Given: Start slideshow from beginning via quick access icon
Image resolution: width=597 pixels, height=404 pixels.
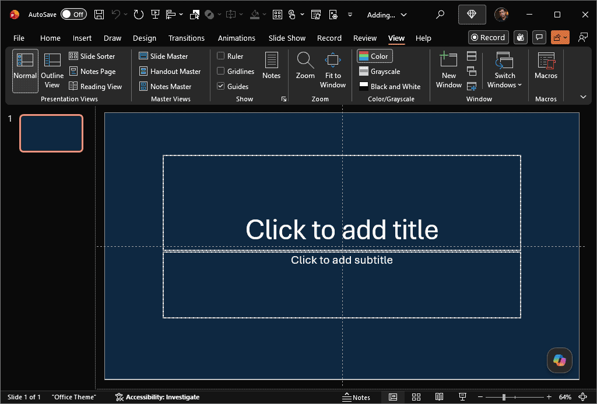Looking at the screenshot, I should click(155, 15).
